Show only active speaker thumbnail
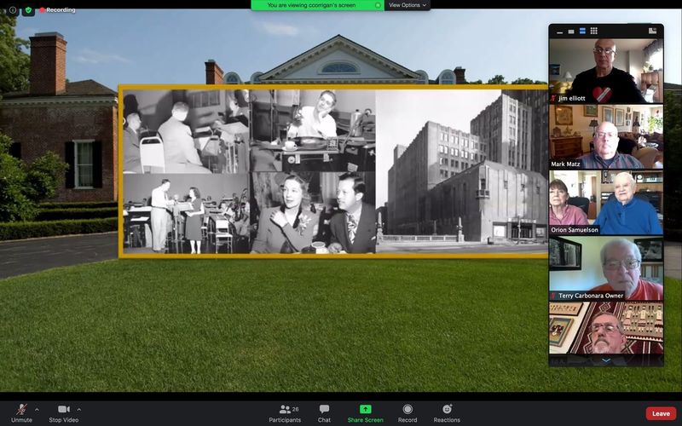This screenshot has width=682, height=426. (570, 32)
